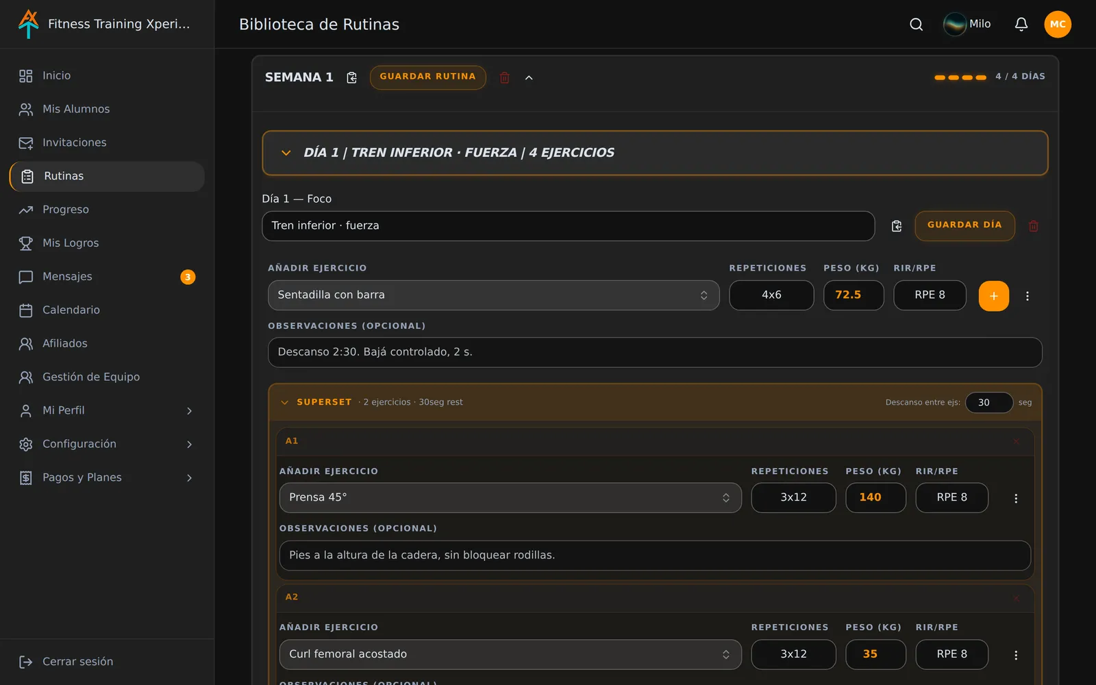This screenshot has width=1096, height=685.
Task: Edit the Día 1 Foco text field
Action: 568,226
